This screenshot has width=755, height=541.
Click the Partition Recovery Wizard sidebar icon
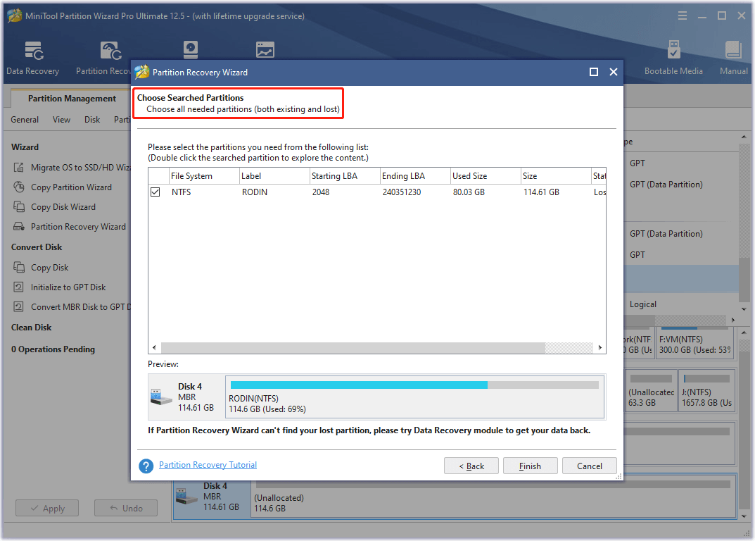pyautogui.click(x=19, y=227)
